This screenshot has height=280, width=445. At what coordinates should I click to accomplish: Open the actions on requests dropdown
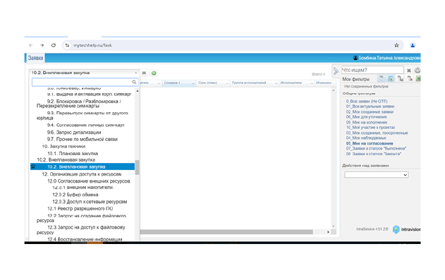[377, 175]
